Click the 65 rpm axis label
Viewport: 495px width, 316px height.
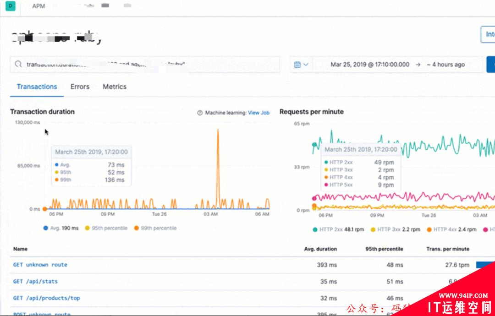(x=302, y=124)
